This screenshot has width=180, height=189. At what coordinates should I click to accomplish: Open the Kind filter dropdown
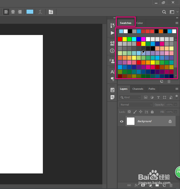point(130,97)
